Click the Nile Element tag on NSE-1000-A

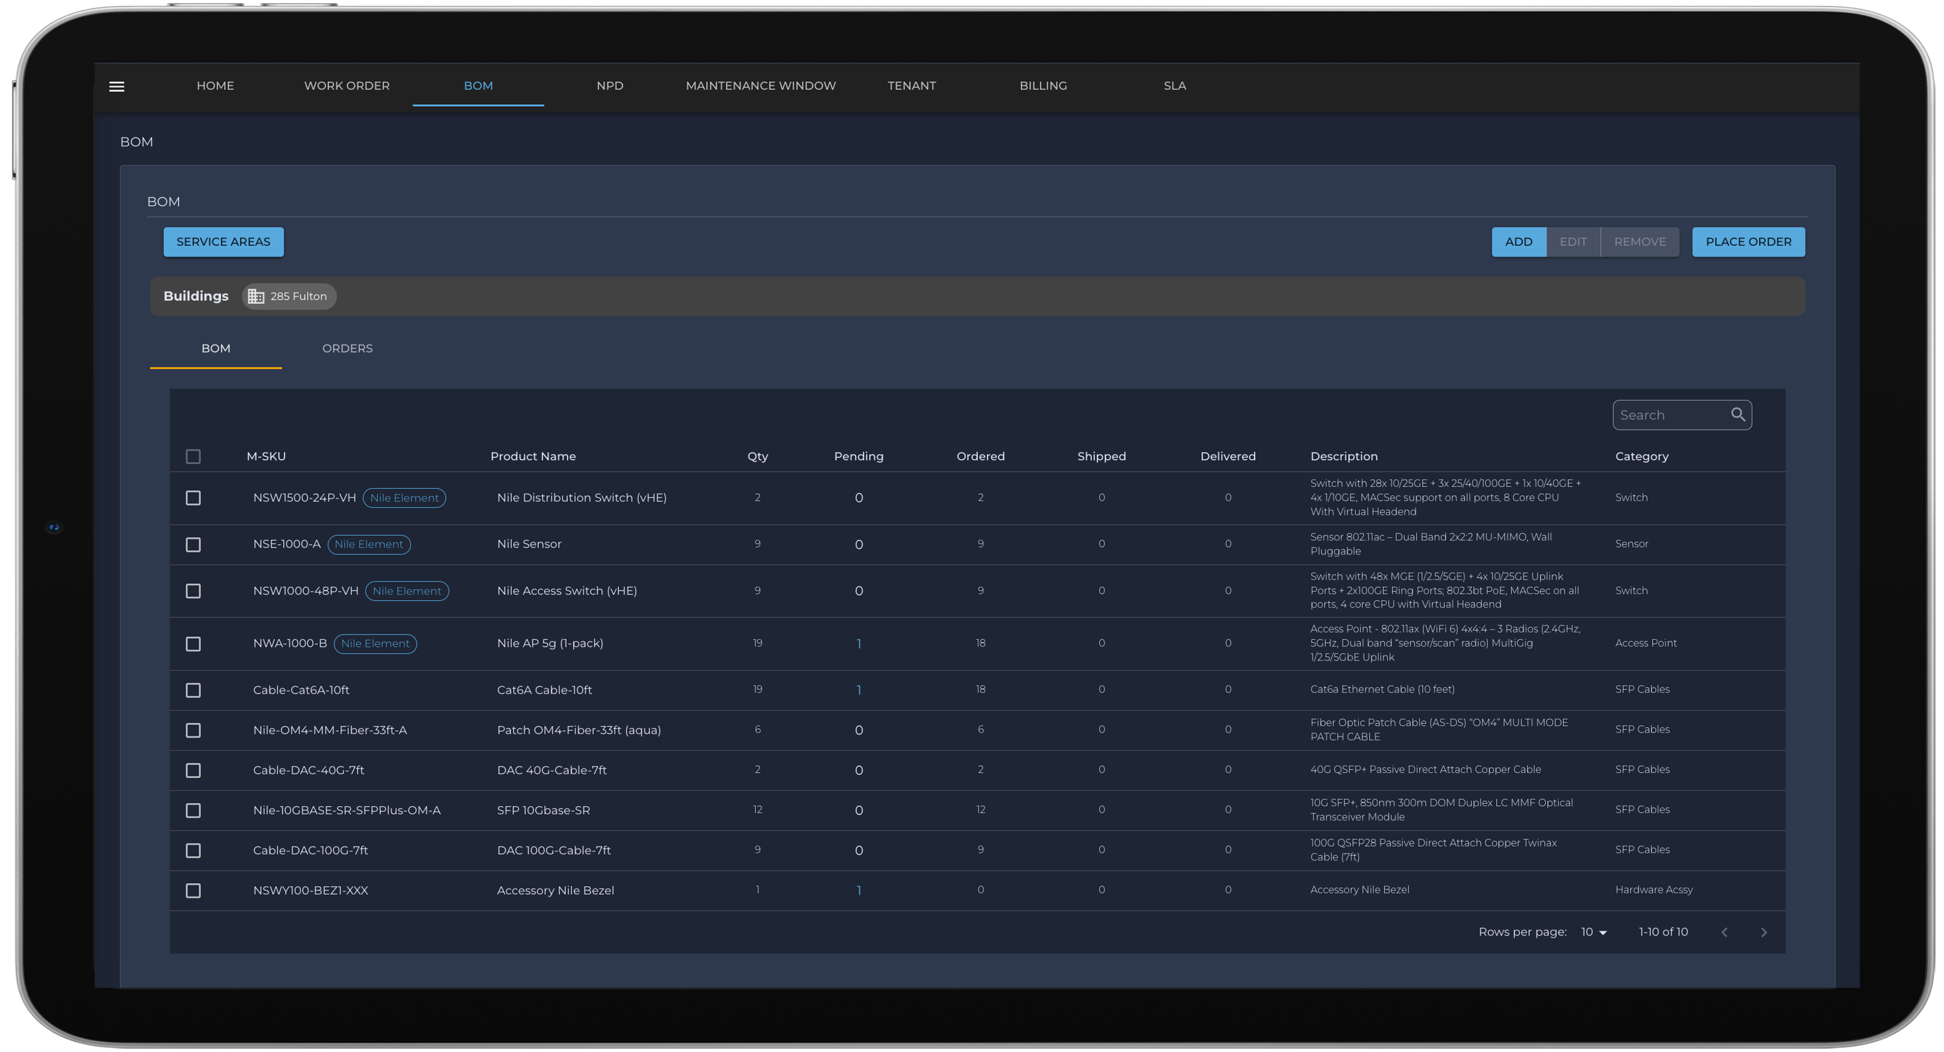tap(368, 544)
